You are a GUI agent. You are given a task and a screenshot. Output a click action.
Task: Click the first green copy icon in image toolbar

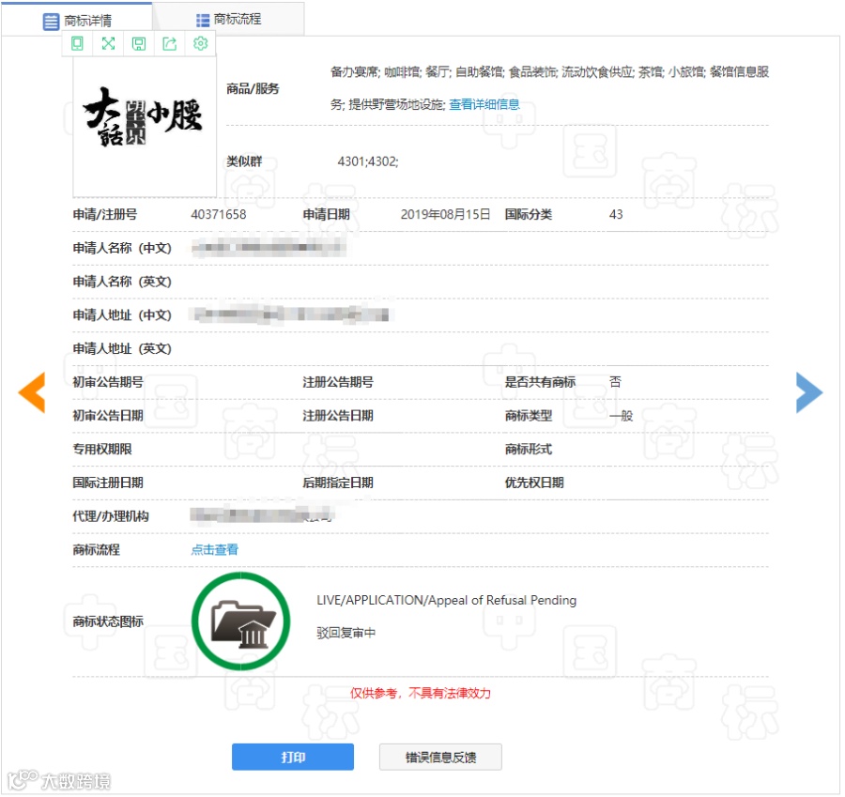coord(78,43)
